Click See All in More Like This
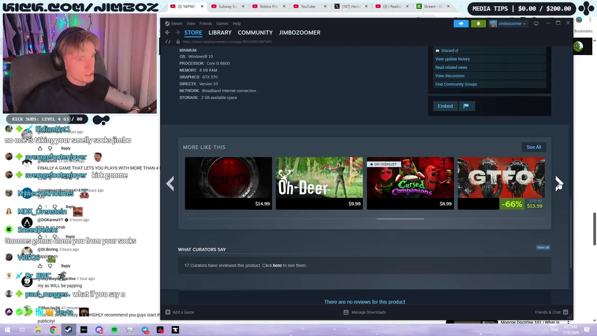The height and width of the screenshot is (336, 597). pyautogui.click(x=534, y=147)
